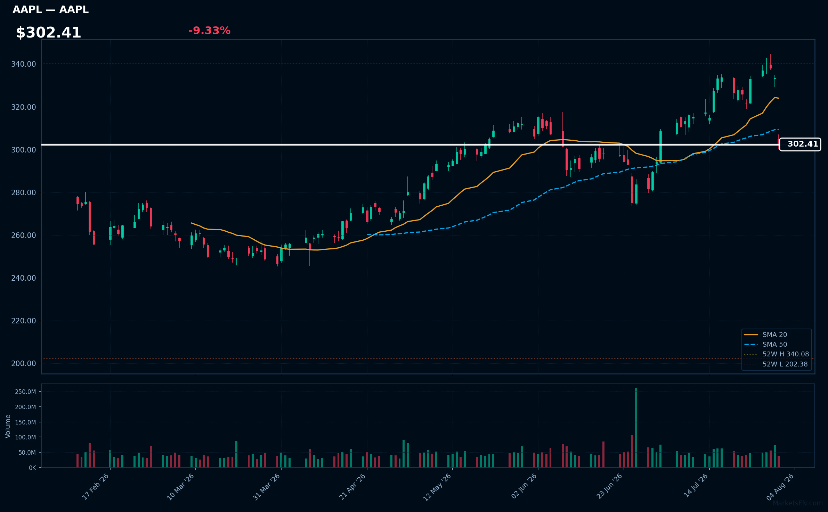Click the -9.33% change value
The width and height of the screenshot is (828, 512).
[209, 31]
